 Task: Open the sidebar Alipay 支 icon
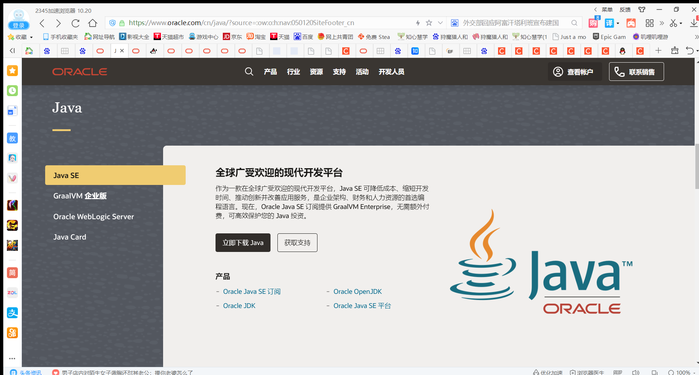[x=12, y=312]
